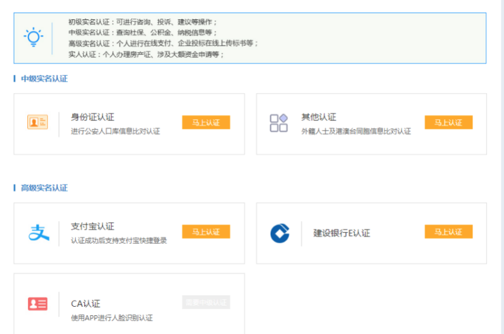Image resolution: width=504 pixels, height=334 pixels.
Task: Click the red CA认证 card icon
Action: 38,304
